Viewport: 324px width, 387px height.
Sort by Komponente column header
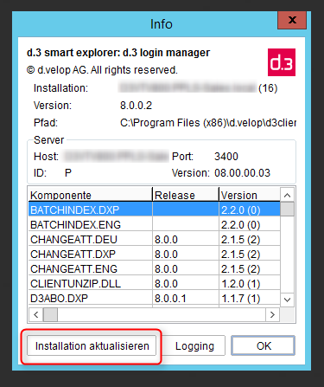(x=90, y=195)
